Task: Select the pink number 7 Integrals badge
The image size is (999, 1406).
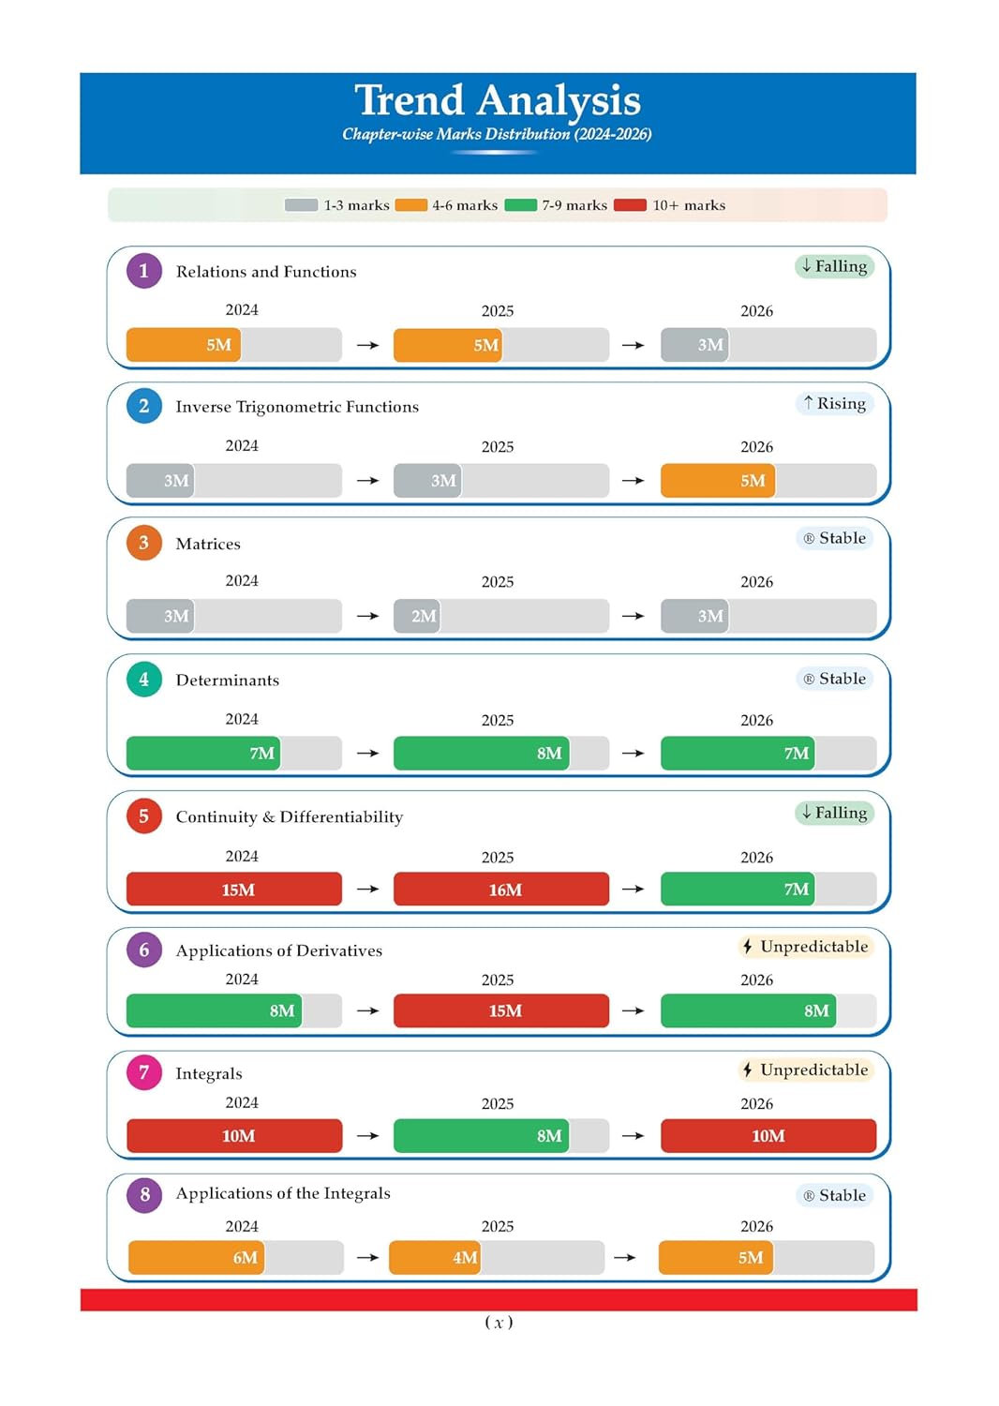Action: [x=144, y=1072]
